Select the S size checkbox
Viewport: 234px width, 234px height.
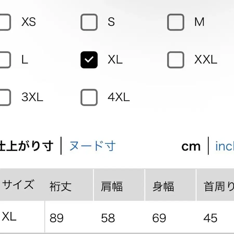(89, 22)
